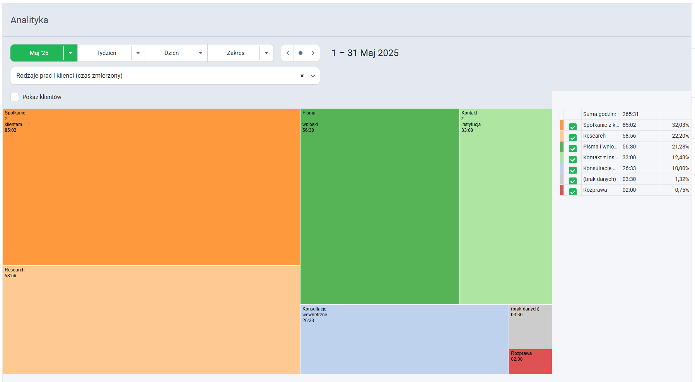Uncheck the Research row checkbox

coord(573,137)
